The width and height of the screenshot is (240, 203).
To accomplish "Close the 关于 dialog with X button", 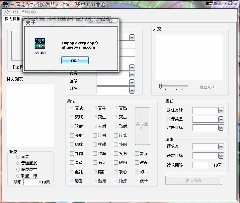I will click(111, 22).
